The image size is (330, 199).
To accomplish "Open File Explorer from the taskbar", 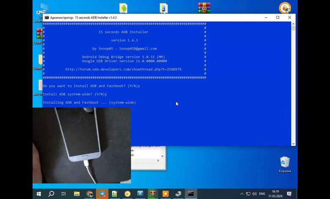I will (x=77, y=194).
